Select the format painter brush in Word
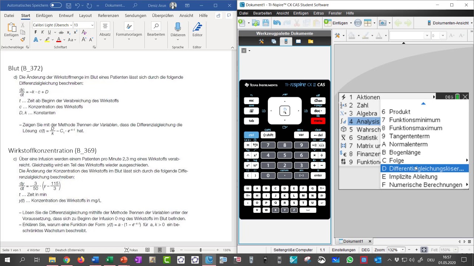The height and width of the screenshot is (266, 474). (x=23, y=40)
